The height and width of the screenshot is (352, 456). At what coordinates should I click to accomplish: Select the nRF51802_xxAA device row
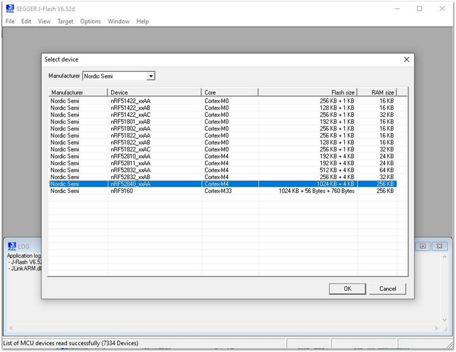pos(223,129)
